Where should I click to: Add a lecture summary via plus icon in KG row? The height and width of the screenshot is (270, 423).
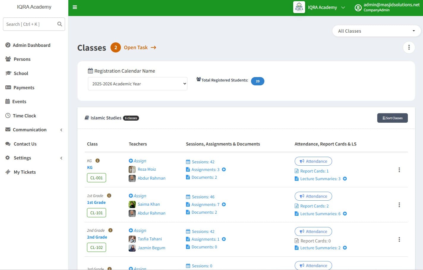(x=345, y=179)
